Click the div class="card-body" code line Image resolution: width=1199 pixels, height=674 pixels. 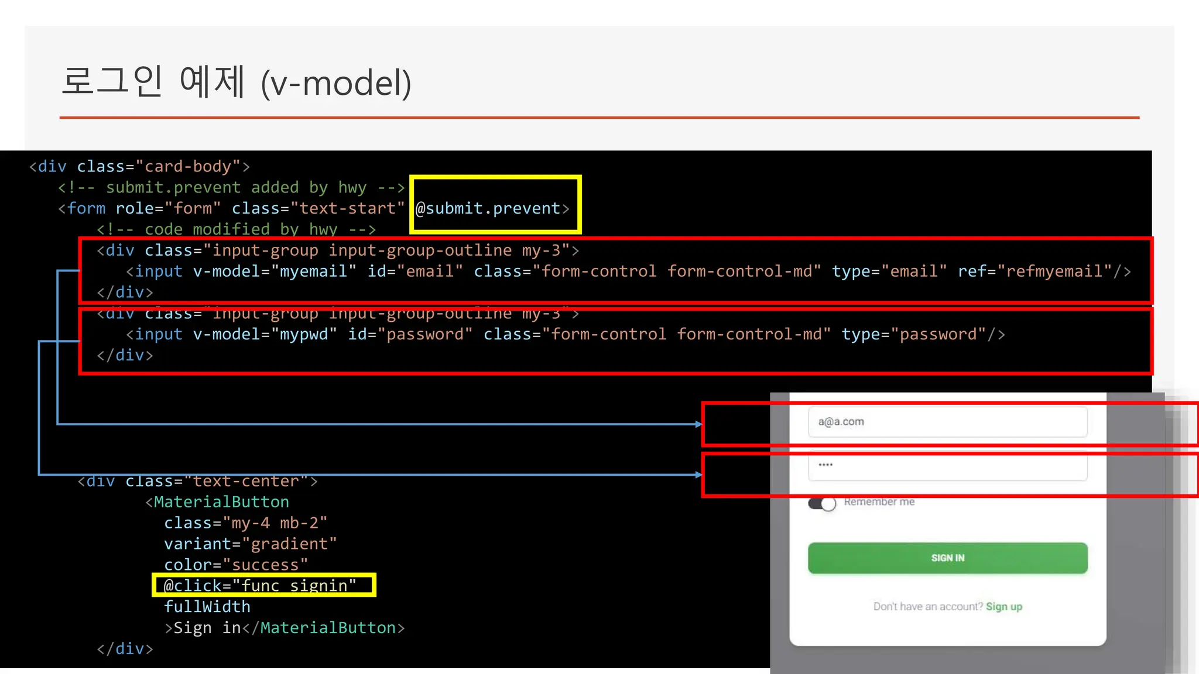(x=139, y=167)
